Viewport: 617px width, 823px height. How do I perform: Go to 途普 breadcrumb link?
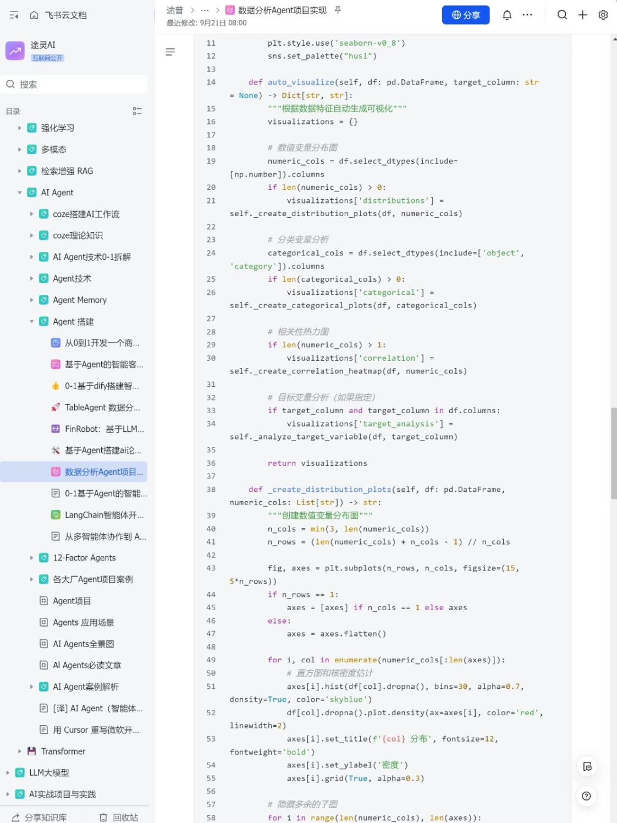[x=175, y=10]
